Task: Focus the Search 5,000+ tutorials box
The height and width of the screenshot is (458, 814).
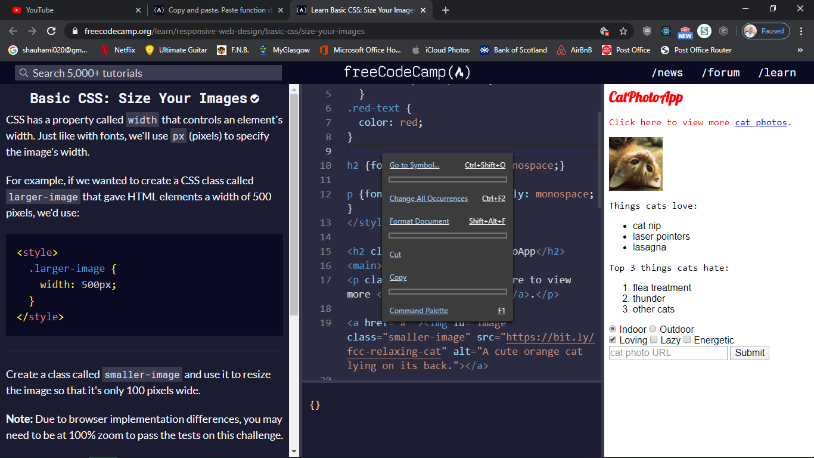Action: 148,73
